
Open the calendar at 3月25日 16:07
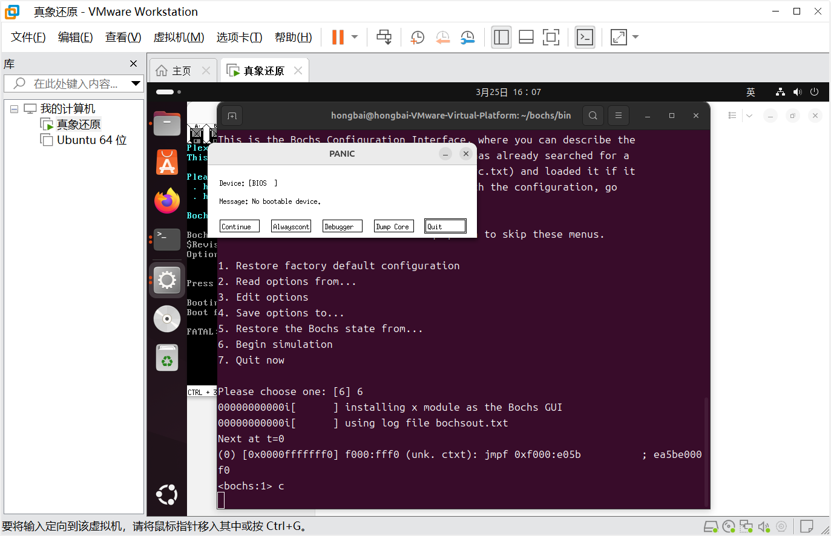pyautogui.click(x=508, y=92)
